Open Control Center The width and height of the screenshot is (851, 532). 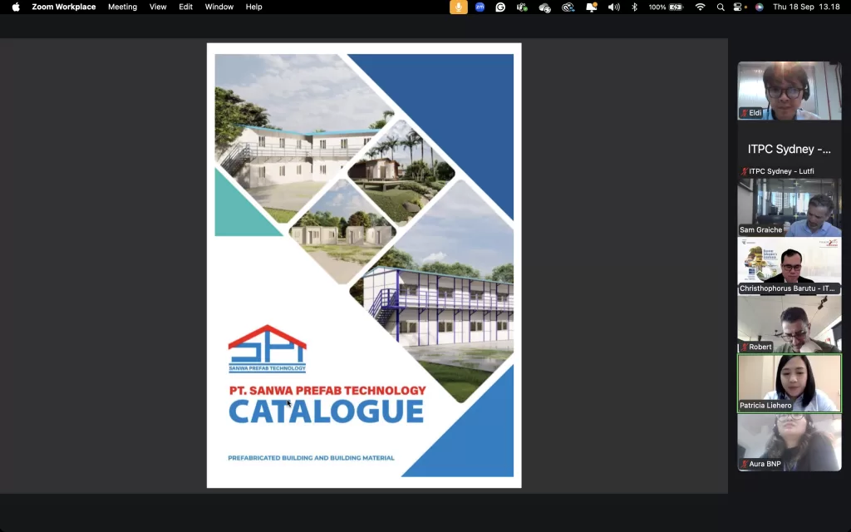(738, 7)
